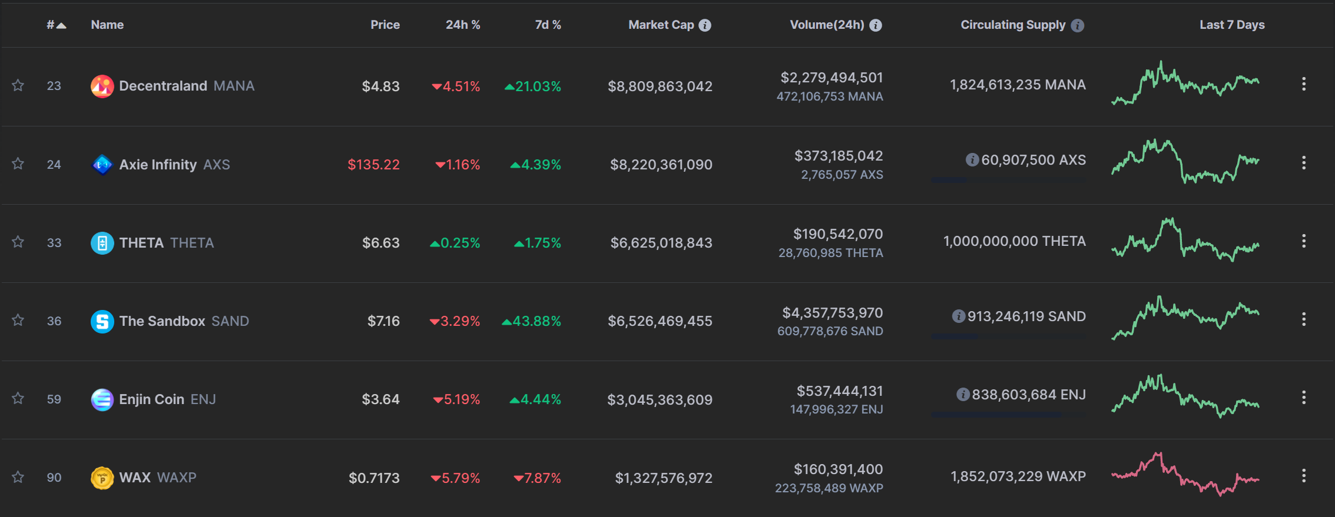Open more options menu for Decentraland row
Viewport: 1335px width, 517px height.
point(1304,84)
